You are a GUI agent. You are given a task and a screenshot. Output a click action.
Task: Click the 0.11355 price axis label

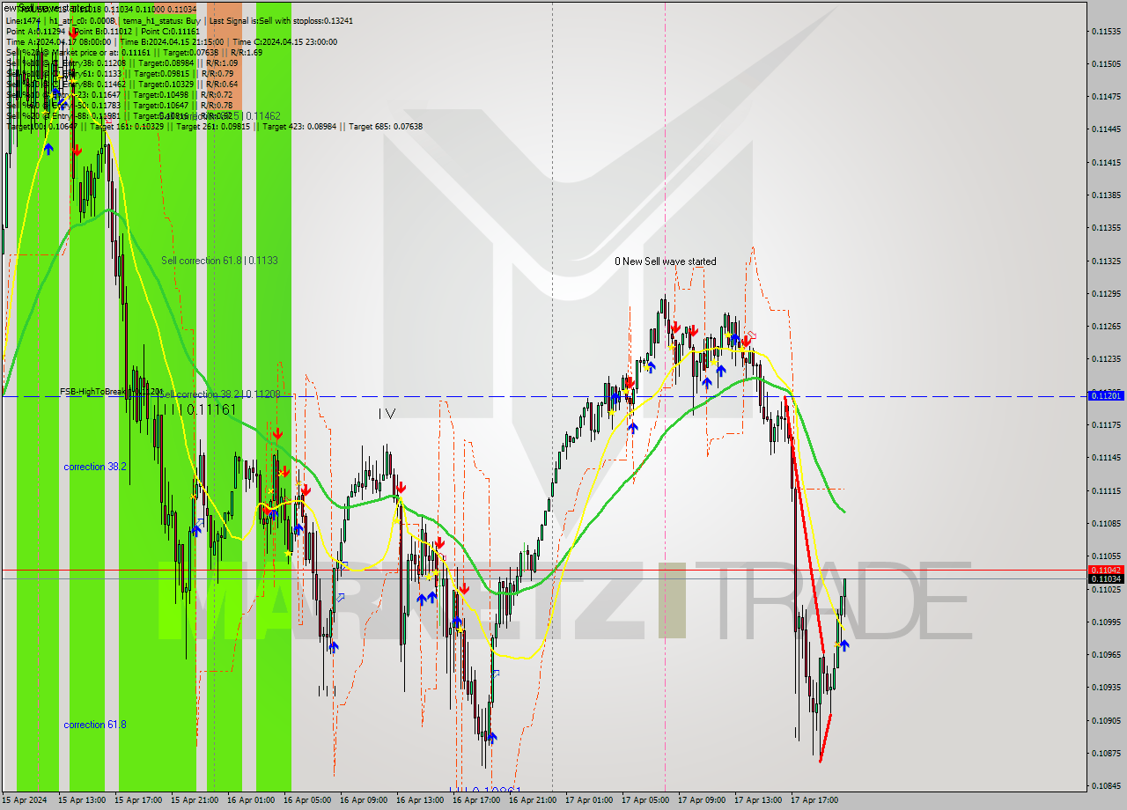click(1107, 228)
